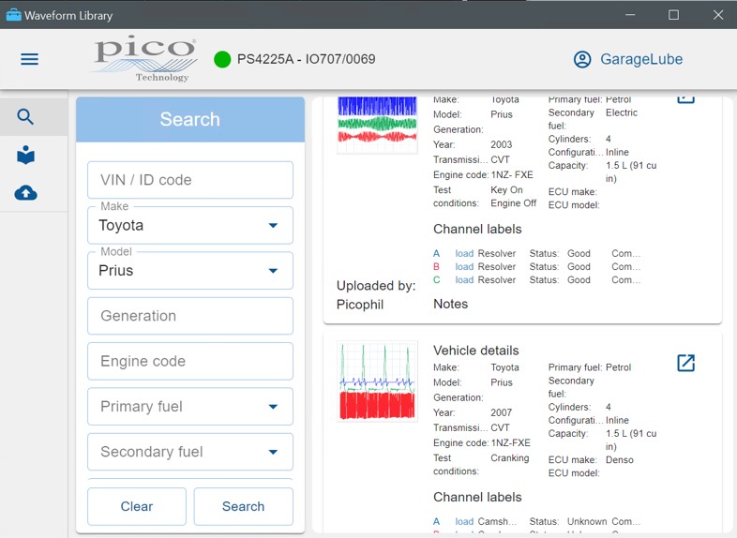Open the 2003 Prius waveform external link icon
737x538 pixels.
(x=685, y=97)
